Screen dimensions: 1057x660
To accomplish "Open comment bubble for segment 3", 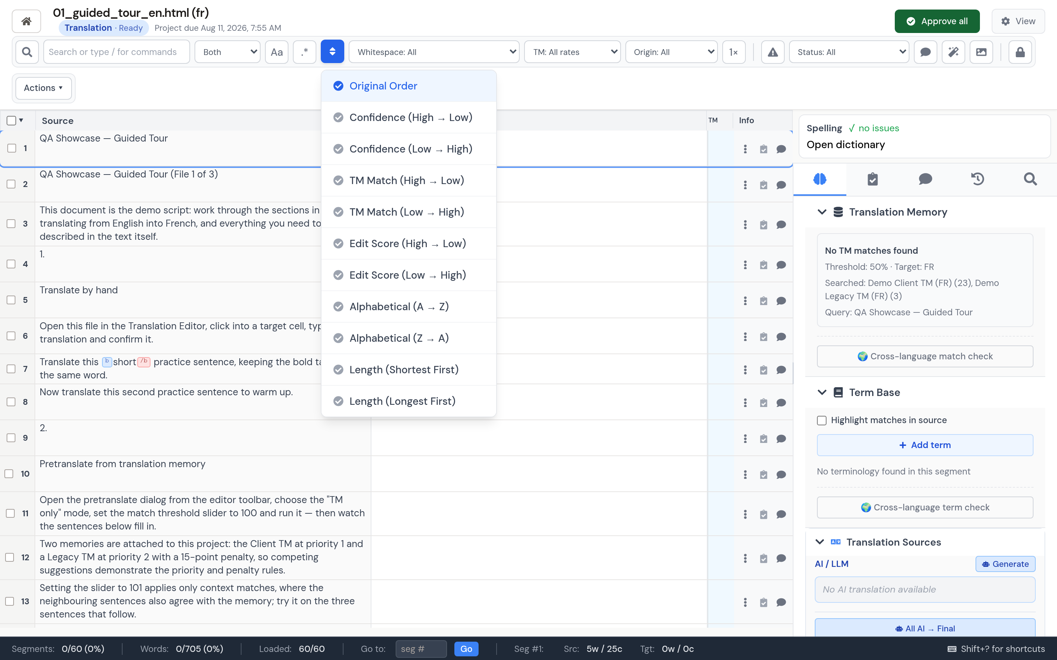I will (x=781, y=225).
